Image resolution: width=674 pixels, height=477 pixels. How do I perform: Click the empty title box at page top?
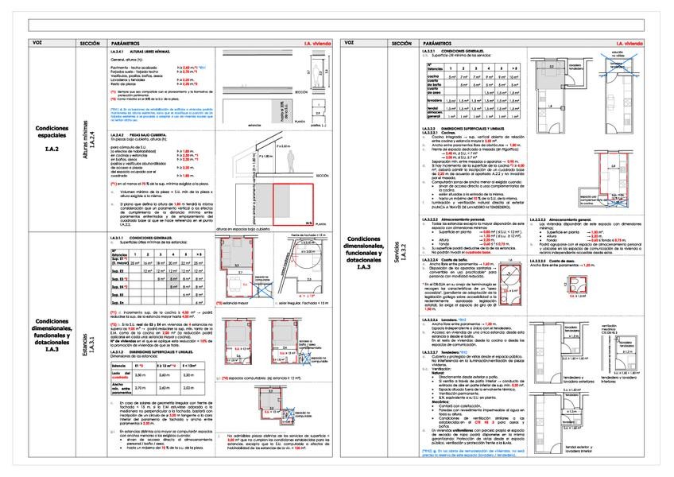pyautogui.click(x=336, y=25)
